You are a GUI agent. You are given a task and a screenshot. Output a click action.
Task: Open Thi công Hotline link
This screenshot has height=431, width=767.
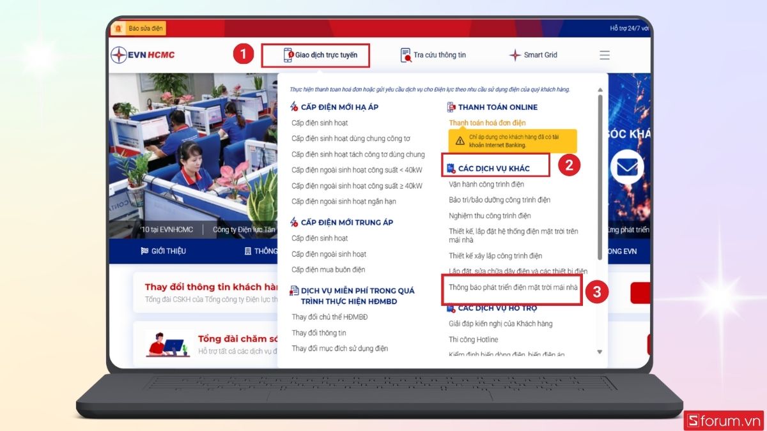[x=474, y=340]
